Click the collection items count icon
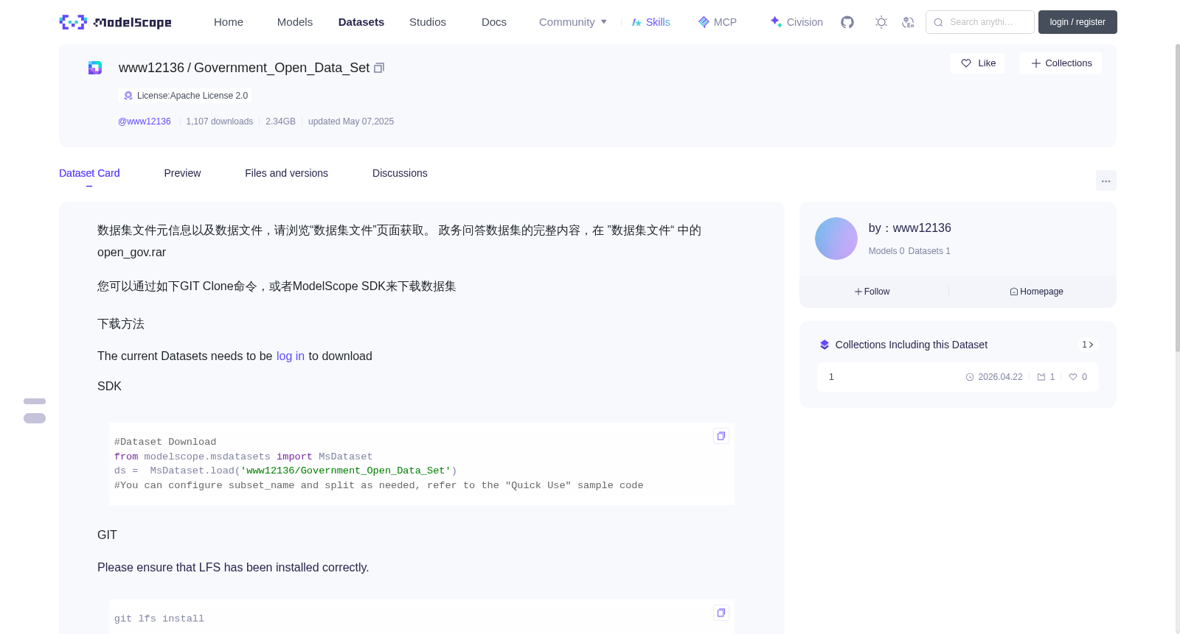1180x634 pixels. pyautogui.click(x=1041, y=377)
